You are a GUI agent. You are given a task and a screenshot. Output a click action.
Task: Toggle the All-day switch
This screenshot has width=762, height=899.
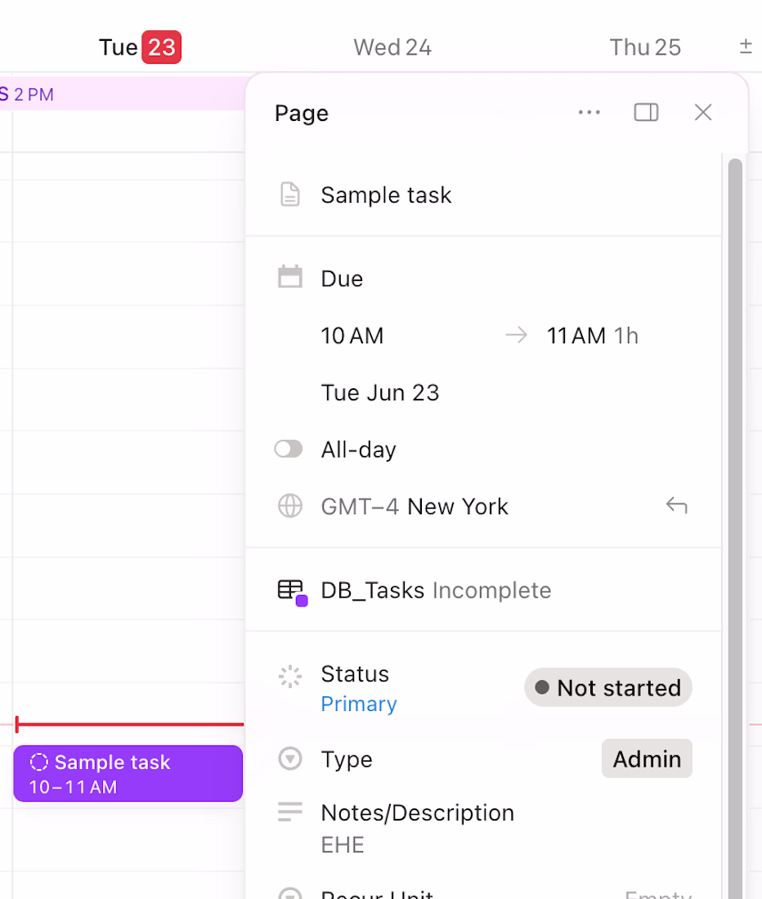(x=288, y=449)
